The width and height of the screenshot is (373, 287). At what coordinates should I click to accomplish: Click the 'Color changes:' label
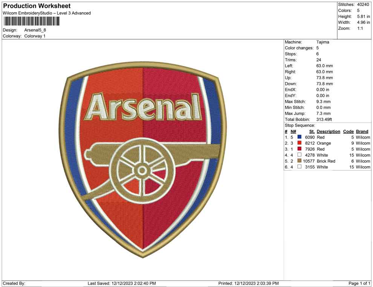coord(299,48)
